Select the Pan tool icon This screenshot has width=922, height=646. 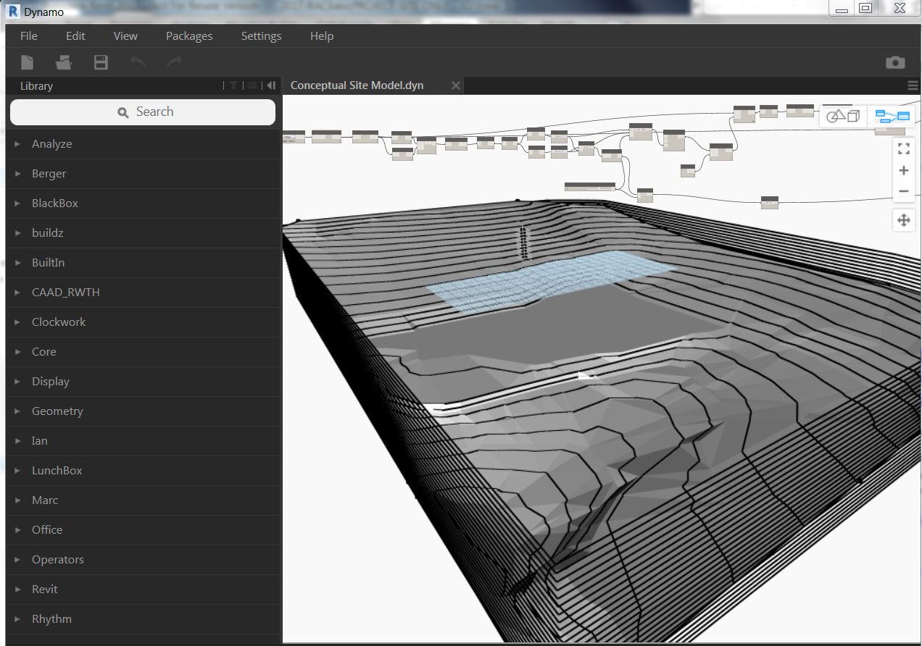pos(903,219)
